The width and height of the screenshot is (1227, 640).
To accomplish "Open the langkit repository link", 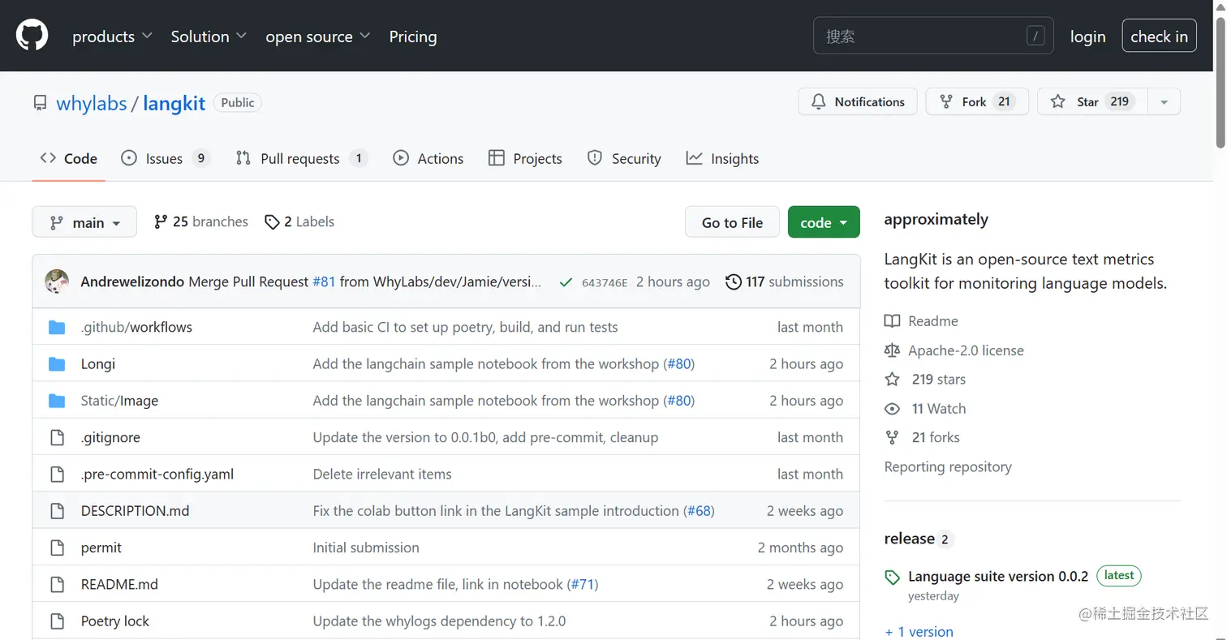I will (174, 104).
